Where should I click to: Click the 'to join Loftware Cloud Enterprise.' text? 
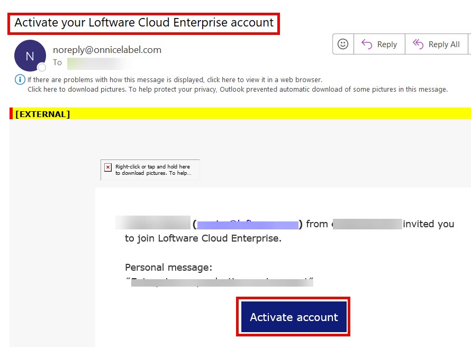[203, 238]
